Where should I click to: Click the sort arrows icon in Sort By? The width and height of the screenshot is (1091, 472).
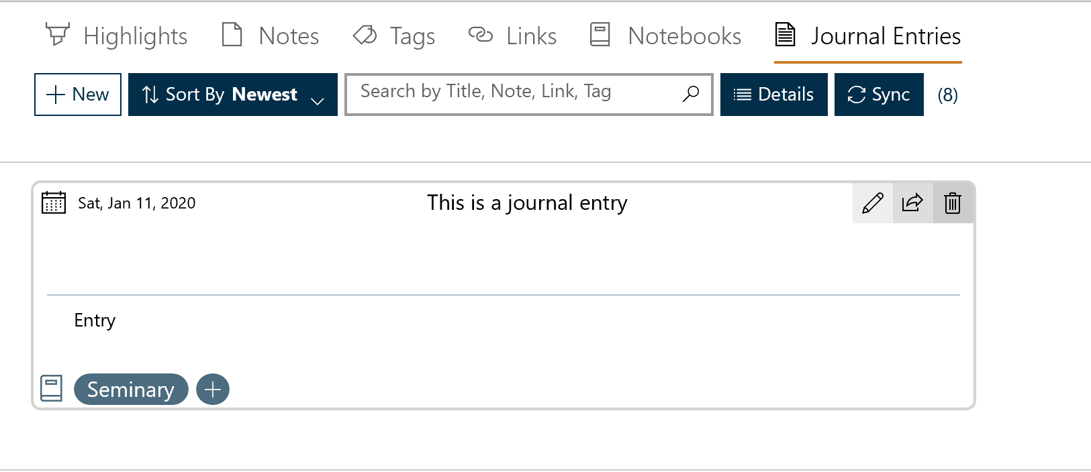click(x=150, y=95)
